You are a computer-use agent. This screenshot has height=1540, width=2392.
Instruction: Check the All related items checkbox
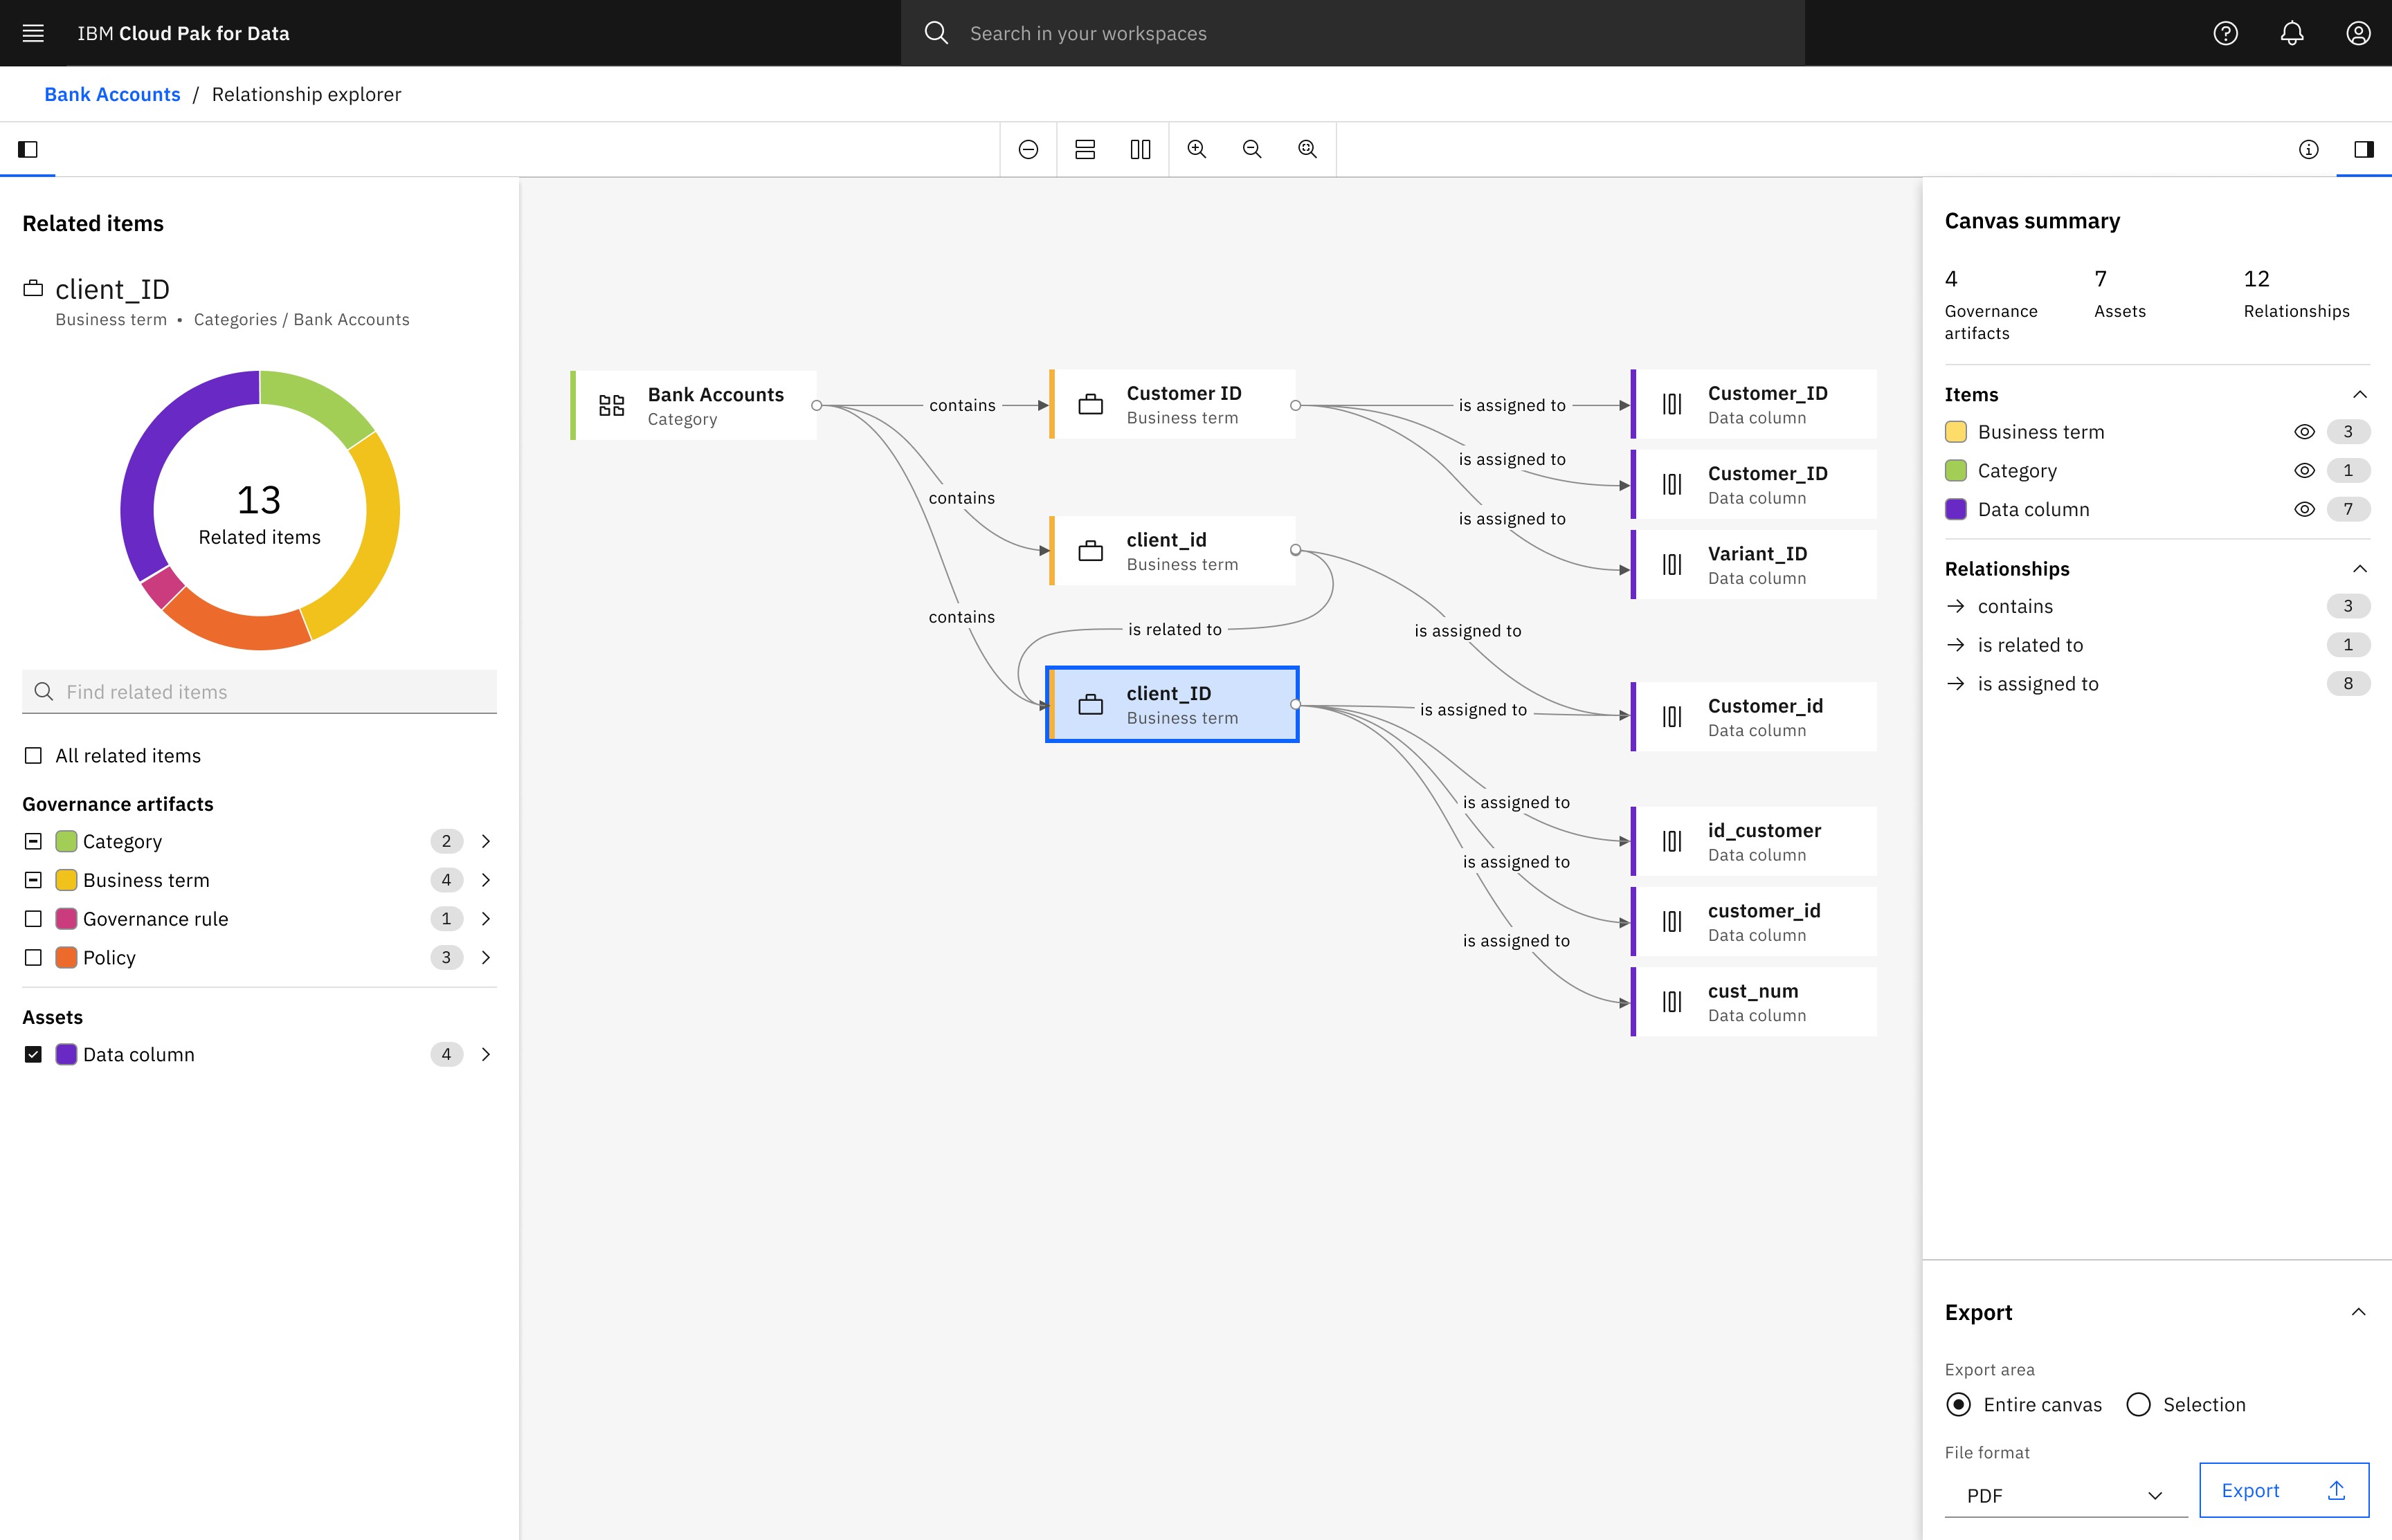[33, 756]
